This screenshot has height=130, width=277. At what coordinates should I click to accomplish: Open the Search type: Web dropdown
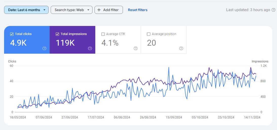coord(71,10)
